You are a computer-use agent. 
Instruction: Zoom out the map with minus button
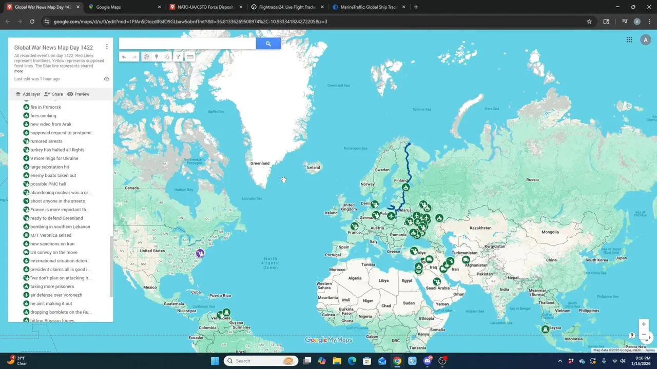643,335
